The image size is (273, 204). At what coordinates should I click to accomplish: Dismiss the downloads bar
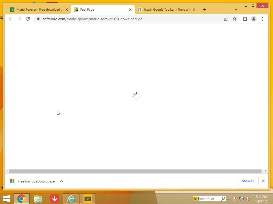[263, 181]
